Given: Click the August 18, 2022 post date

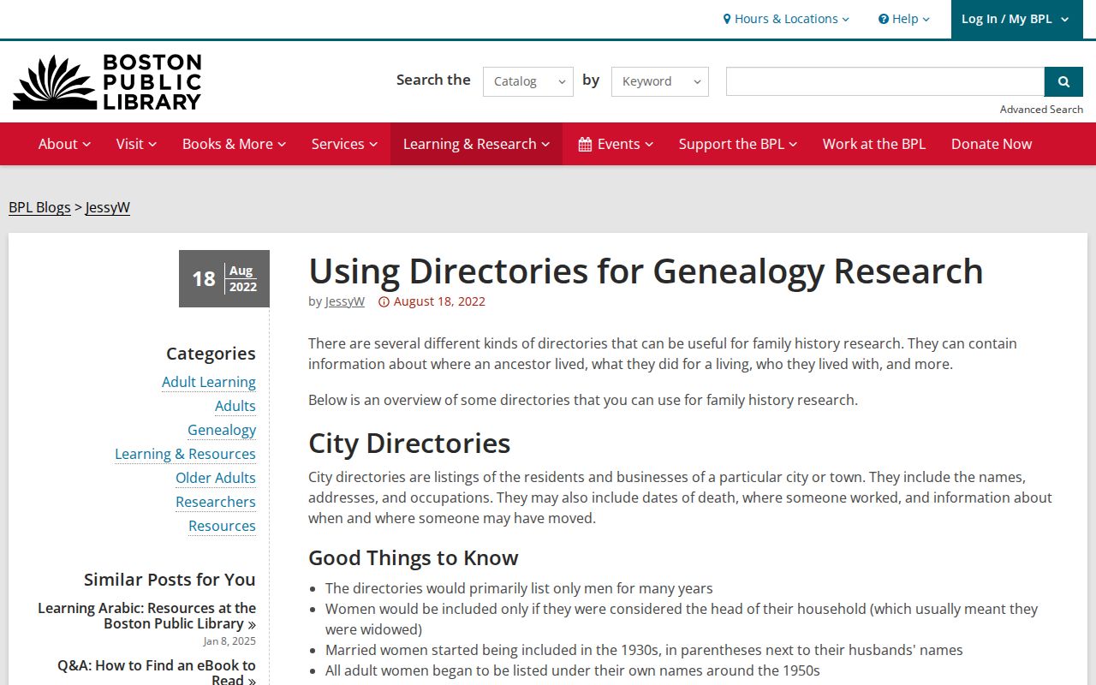Looking at the screenshot, I should click(x=439, y=301).
